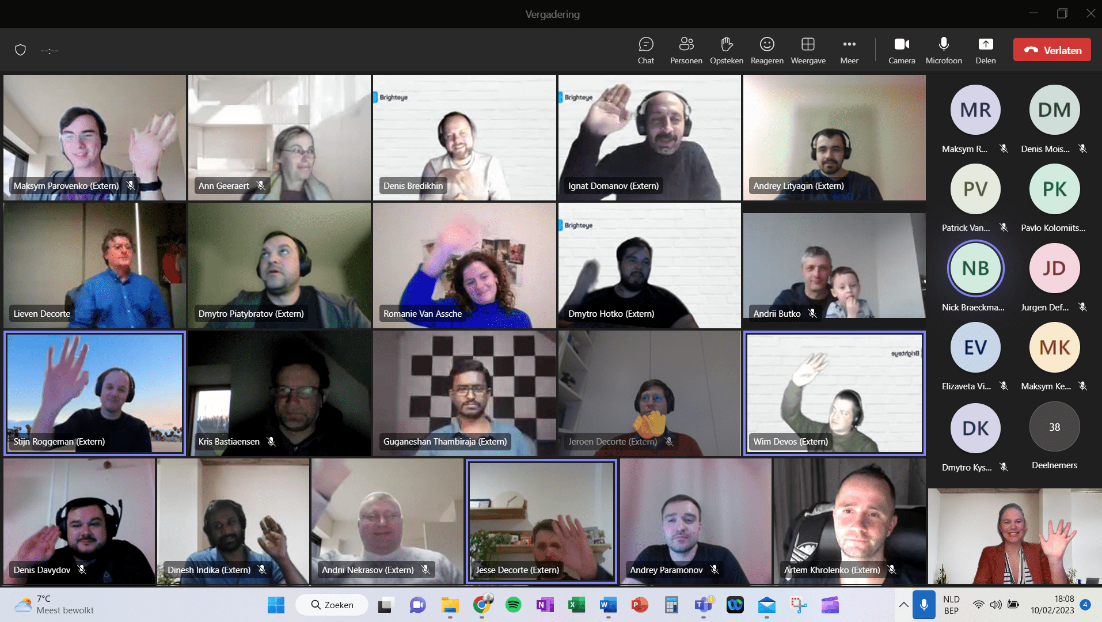Viewport: 1102px width, 622px height.
Task: Select Stijn Roggeman's video tile
Action: click(95, 393)
